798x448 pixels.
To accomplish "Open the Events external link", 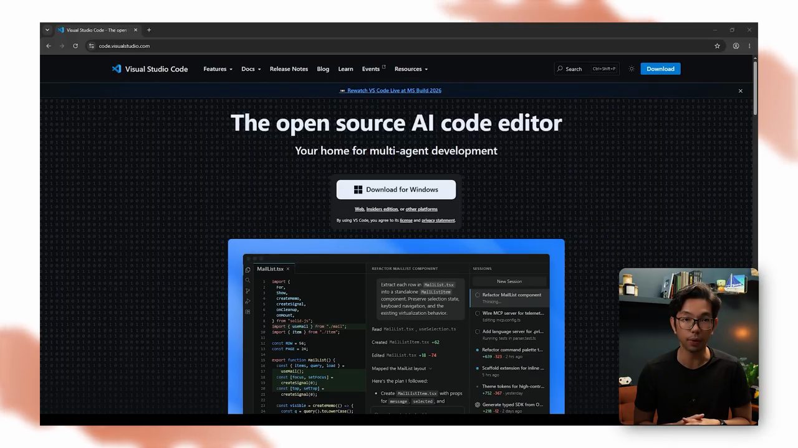I will tap(373, 69).
